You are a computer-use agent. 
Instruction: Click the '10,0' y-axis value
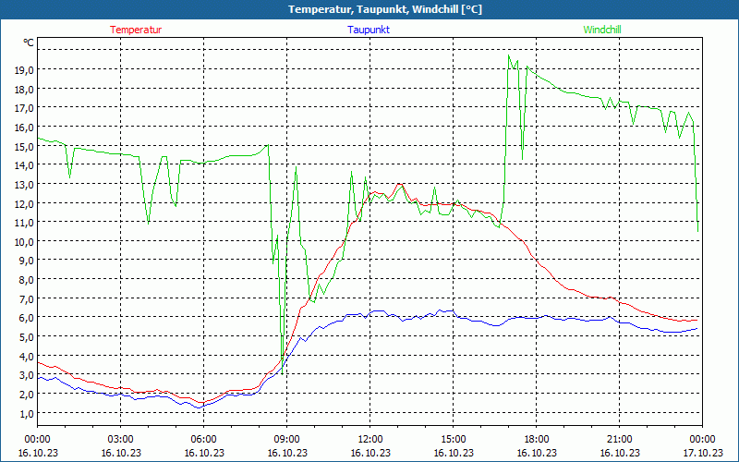(x=25, y=241)
